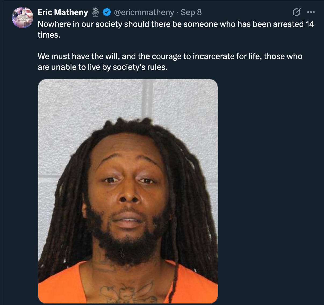Image resolution: width=324 pixels, height=305 pixels.
Task: Click the microphone badge beside the name
Action: click(x=95, y=12)
